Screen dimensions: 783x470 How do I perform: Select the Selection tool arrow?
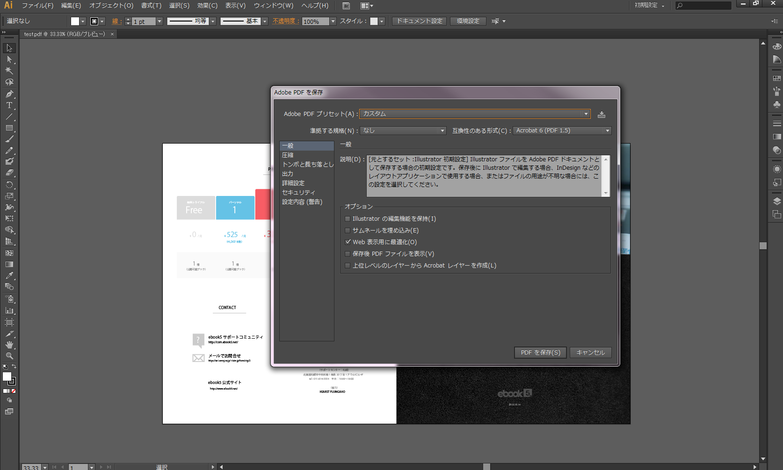9,48
